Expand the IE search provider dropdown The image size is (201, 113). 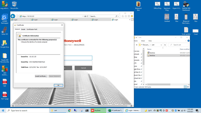118,16
